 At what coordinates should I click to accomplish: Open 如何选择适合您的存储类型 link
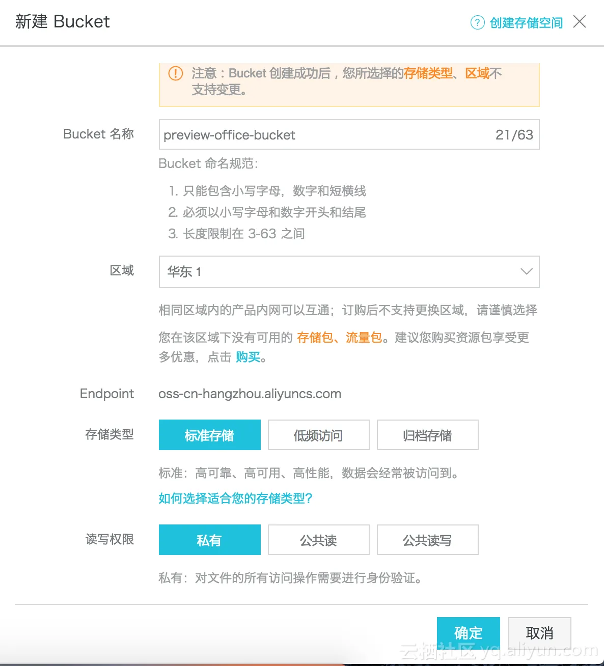point(235,498)
